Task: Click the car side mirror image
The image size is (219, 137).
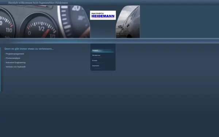Action: coord(128,22)
